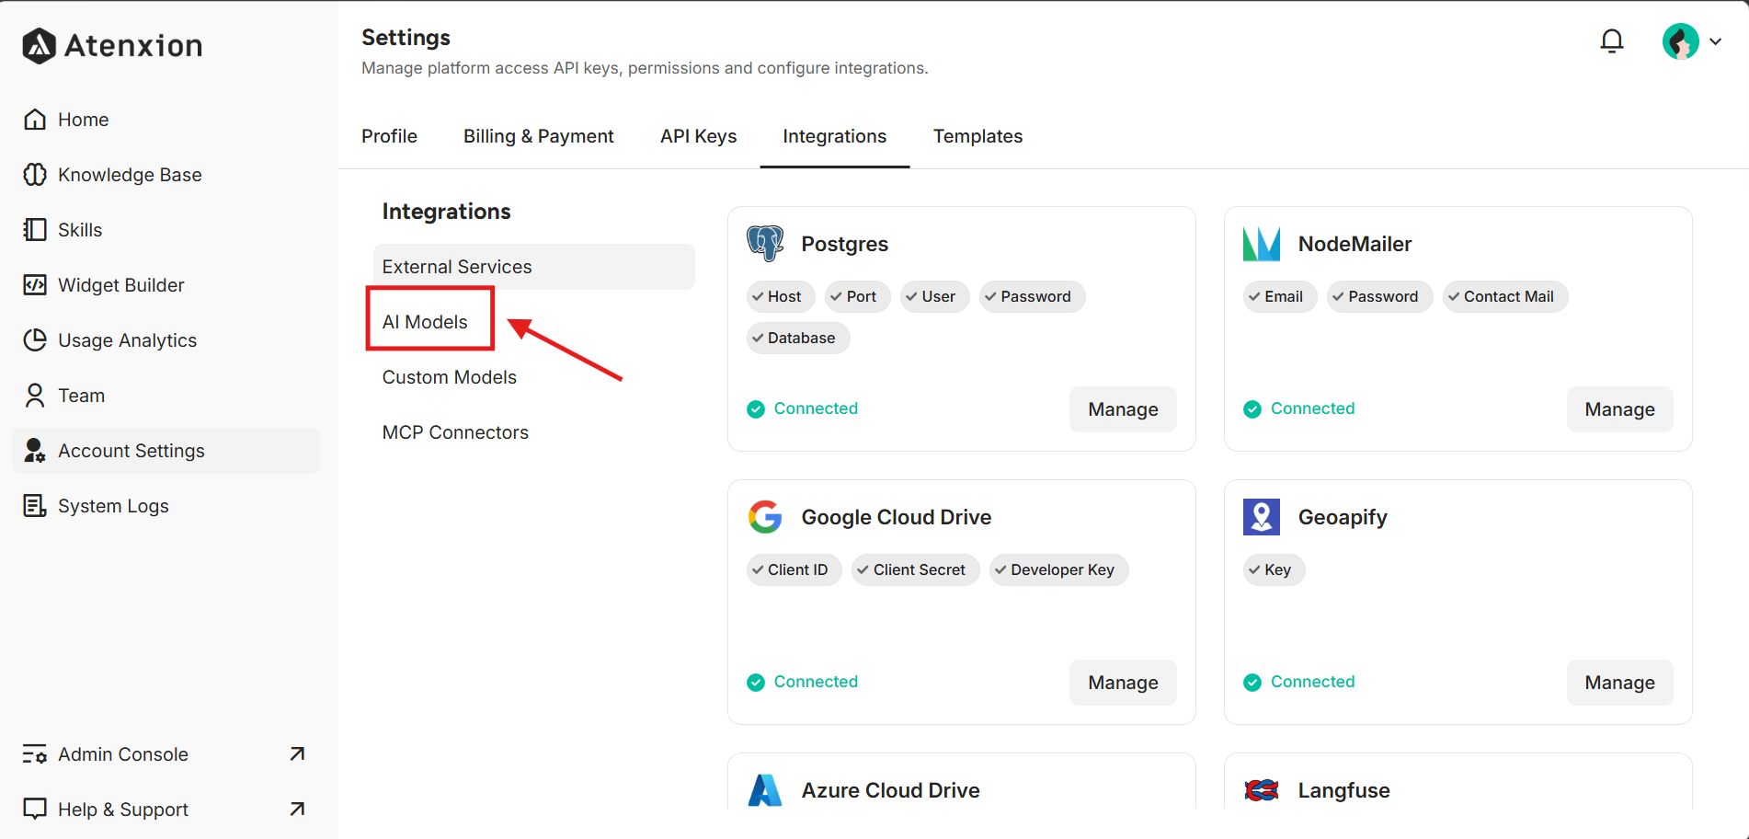Click the Azure Cloud Drive logo
This screenshot has width=1749, height=839.
[765, 790]
